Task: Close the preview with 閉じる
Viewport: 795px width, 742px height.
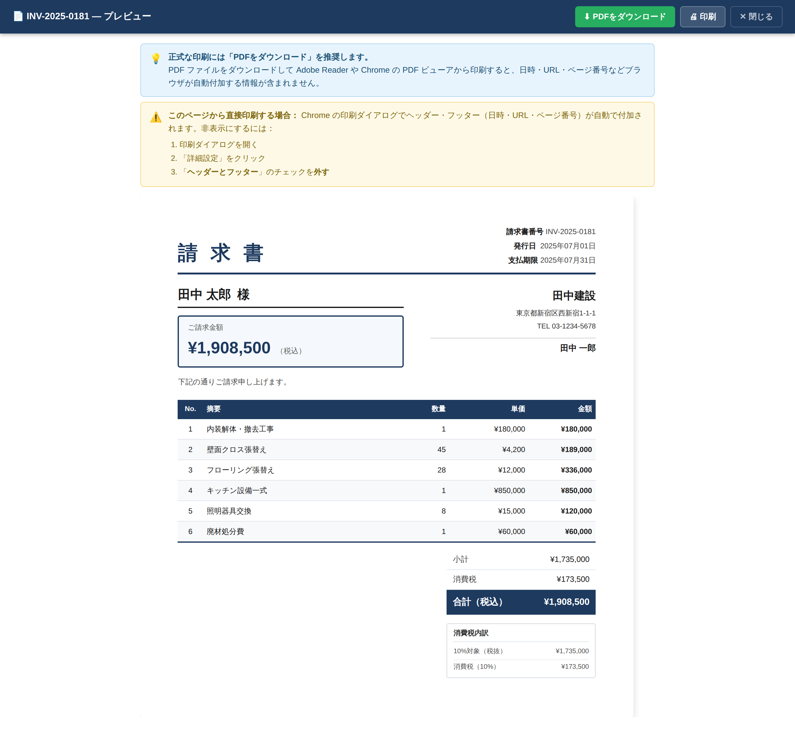Action: point(756,17)
